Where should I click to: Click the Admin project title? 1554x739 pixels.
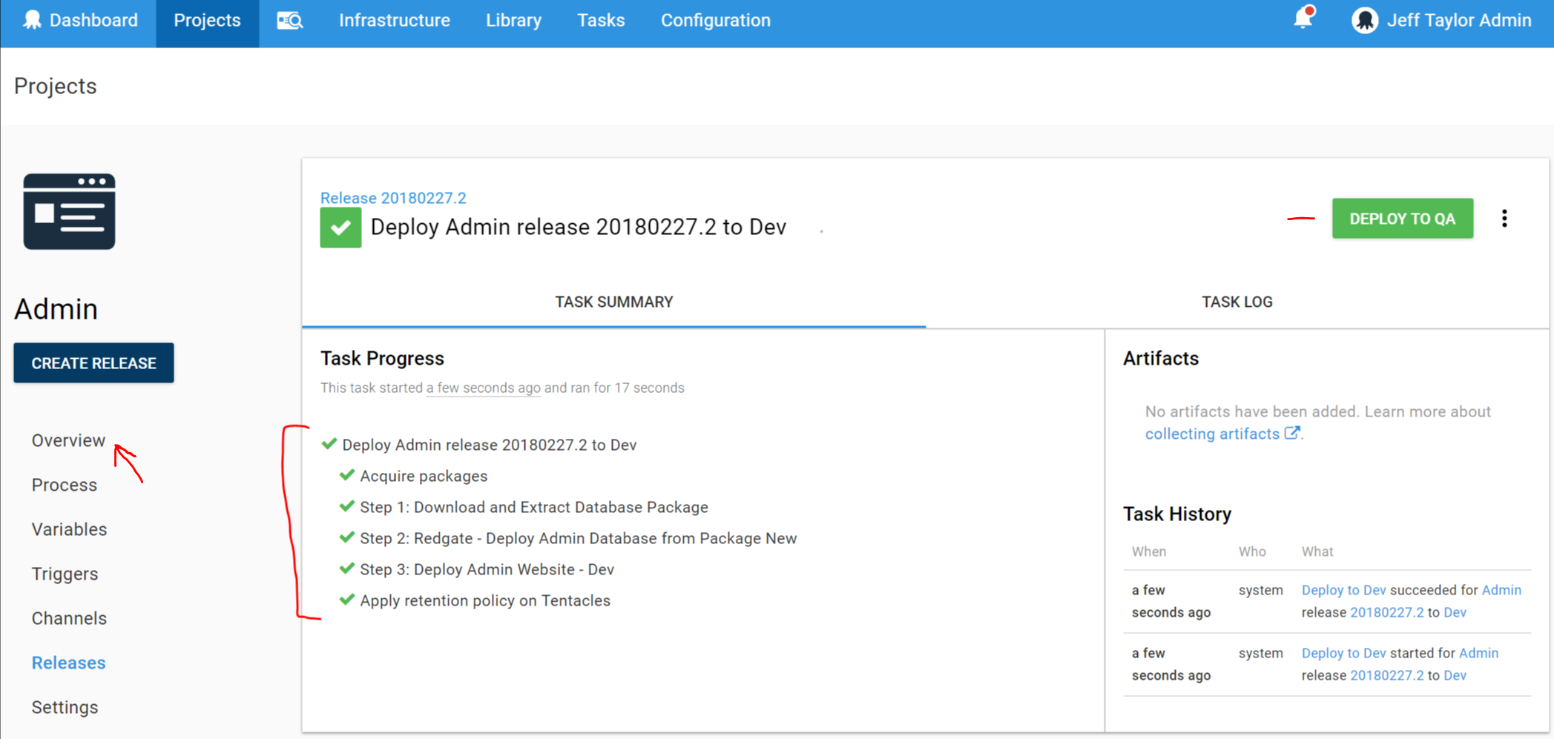tap(56, 309)
